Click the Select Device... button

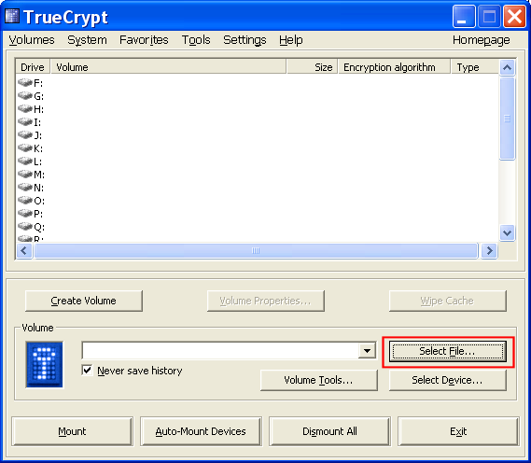pos(447,380)
